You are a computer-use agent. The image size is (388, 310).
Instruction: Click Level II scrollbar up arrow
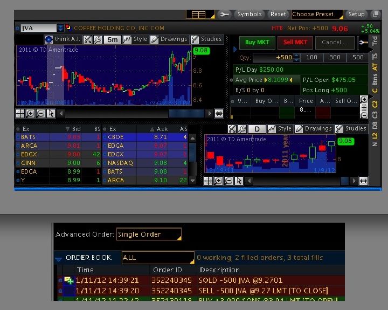[192, 137]
